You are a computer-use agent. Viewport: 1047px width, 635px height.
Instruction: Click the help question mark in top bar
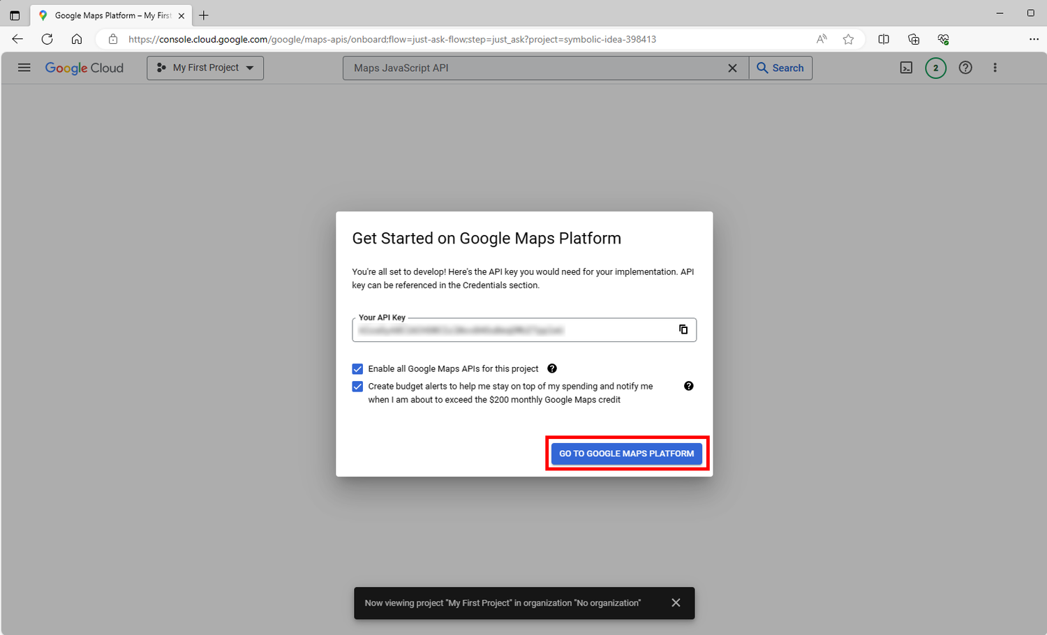[x=965, y=68]
